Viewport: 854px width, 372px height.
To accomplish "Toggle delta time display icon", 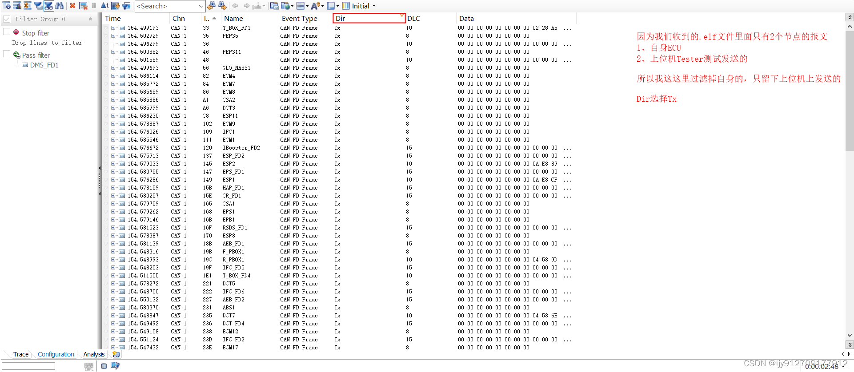I will pyautogui.click(x=104, y=6).
